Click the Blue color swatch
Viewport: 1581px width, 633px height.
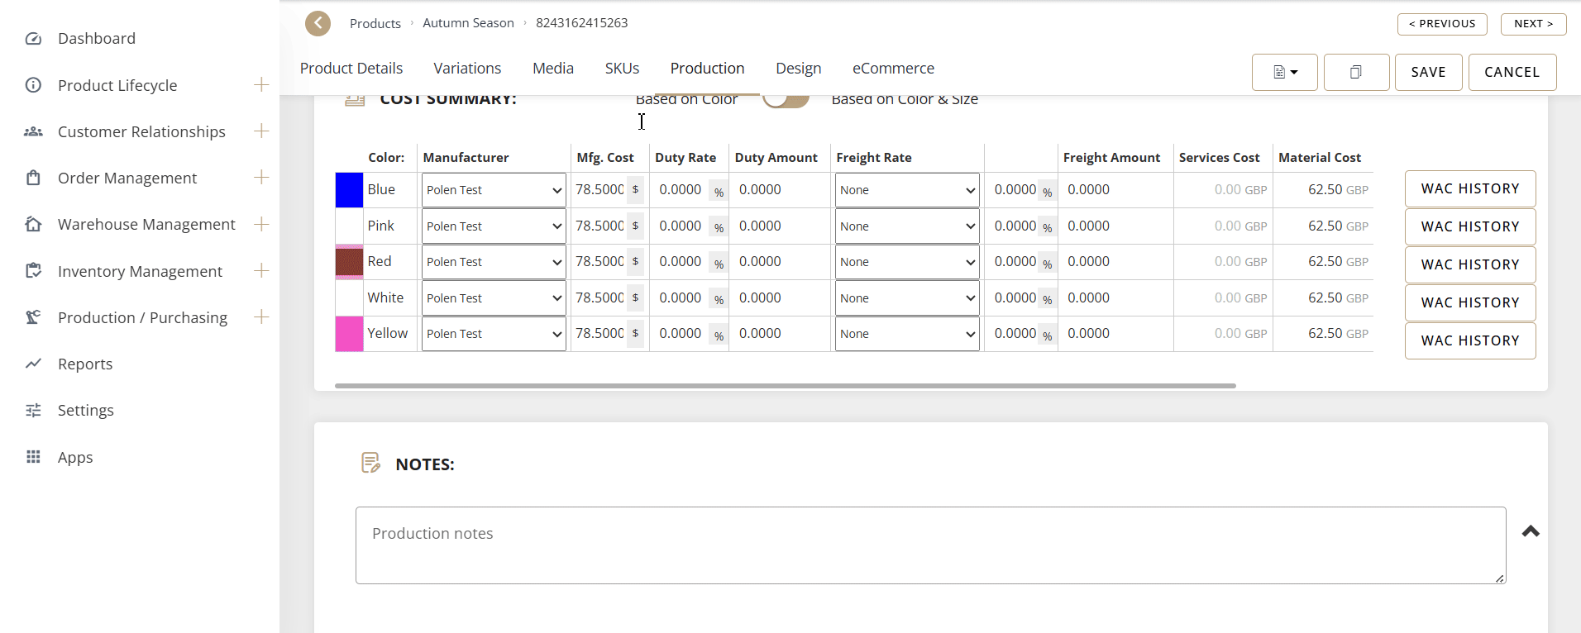point(349,190)
